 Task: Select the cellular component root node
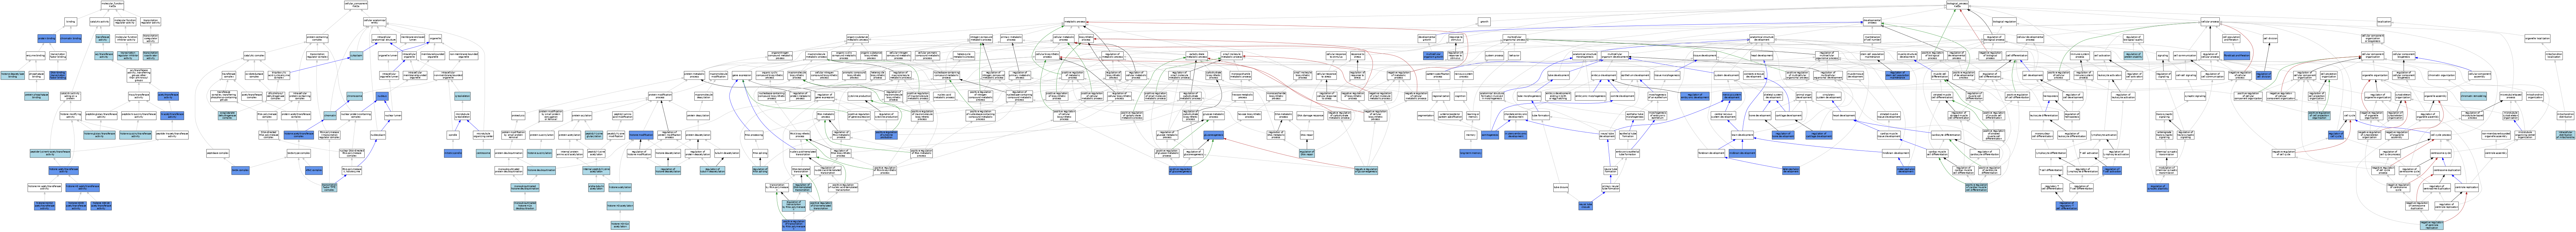coord(356,5)
